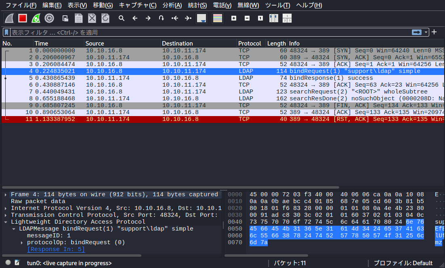Screen dimensions: 445x268
Task: Open the filter history dropdown arrow
Action: point(426,32)
